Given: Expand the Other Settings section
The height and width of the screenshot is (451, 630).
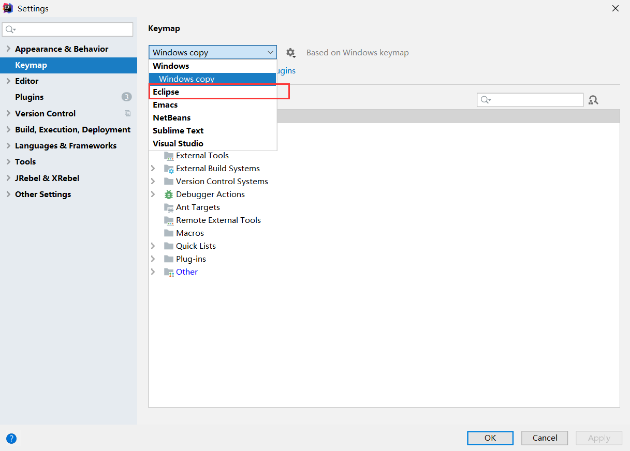Looking at the screenshot, I should (x=8, y=194).
